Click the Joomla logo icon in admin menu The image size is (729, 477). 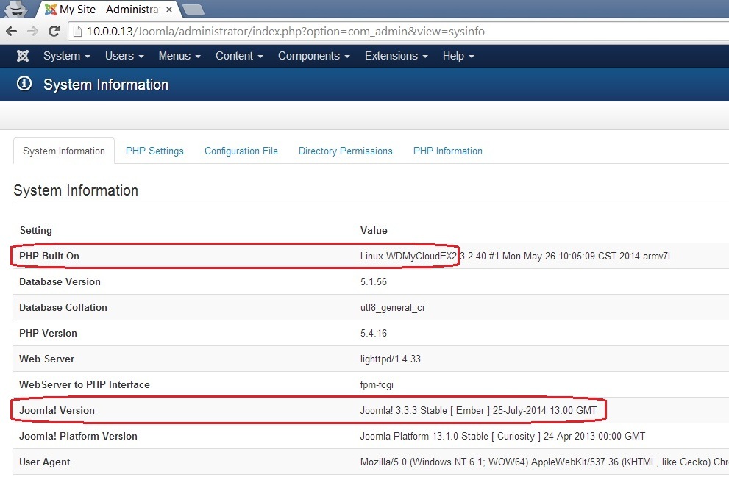click(22, 56)
